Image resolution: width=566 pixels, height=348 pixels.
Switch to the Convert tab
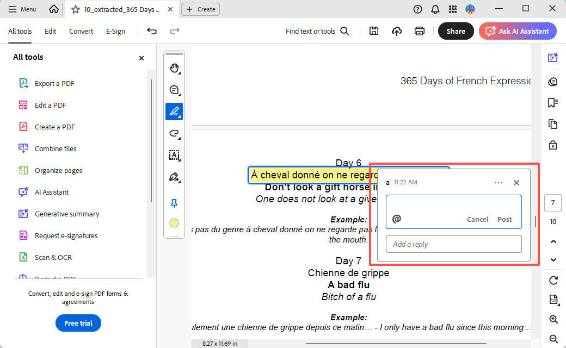tap(81, 31)
